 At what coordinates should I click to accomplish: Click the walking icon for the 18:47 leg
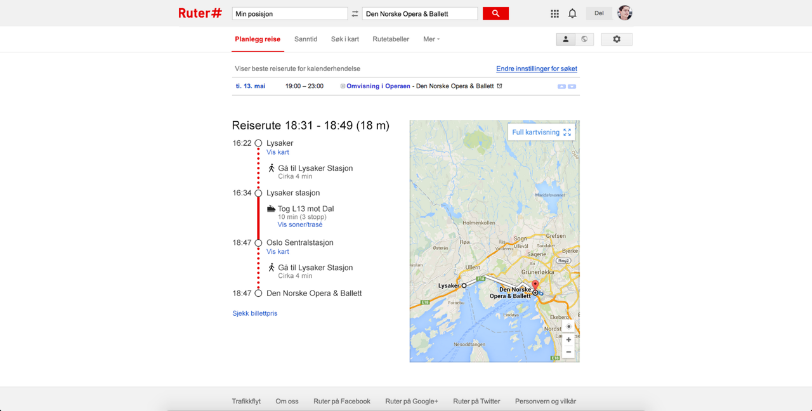tap(272, 268)
